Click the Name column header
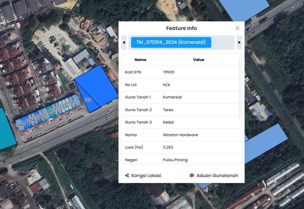 click(140, 60)
